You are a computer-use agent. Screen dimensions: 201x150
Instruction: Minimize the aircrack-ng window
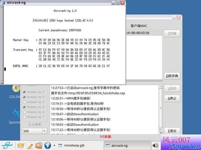tap(113, 3)
